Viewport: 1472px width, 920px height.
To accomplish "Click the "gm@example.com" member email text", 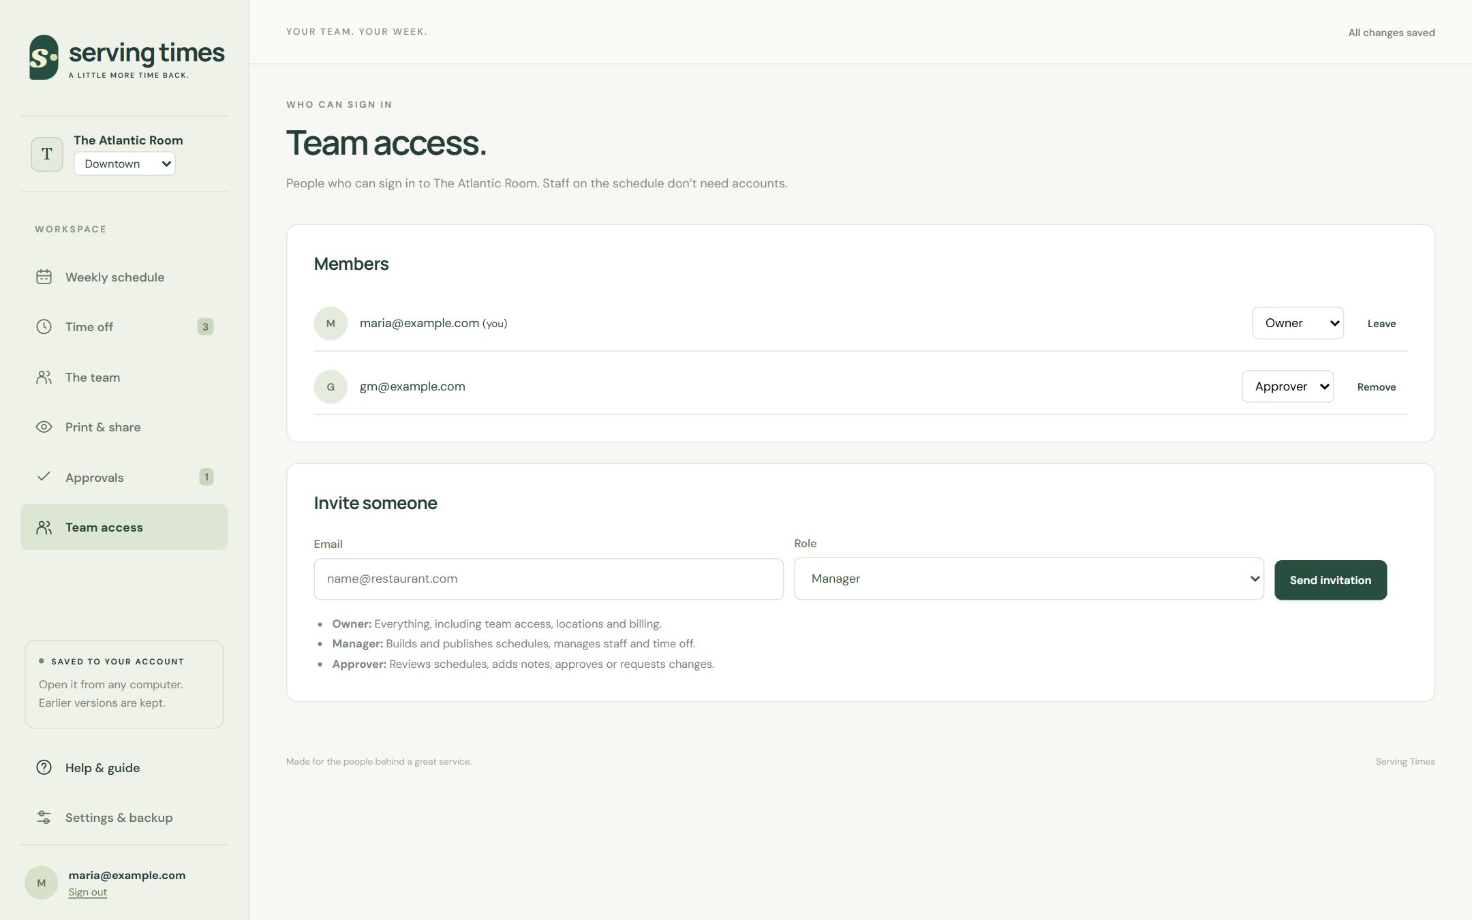I will (x=412, y=386).
